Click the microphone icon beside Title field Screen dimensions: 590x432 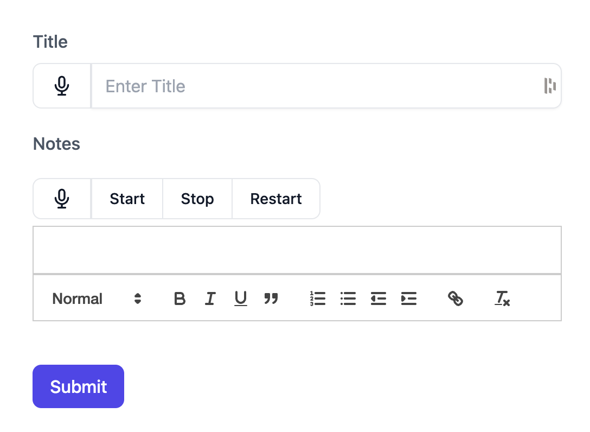click(62, 86)
